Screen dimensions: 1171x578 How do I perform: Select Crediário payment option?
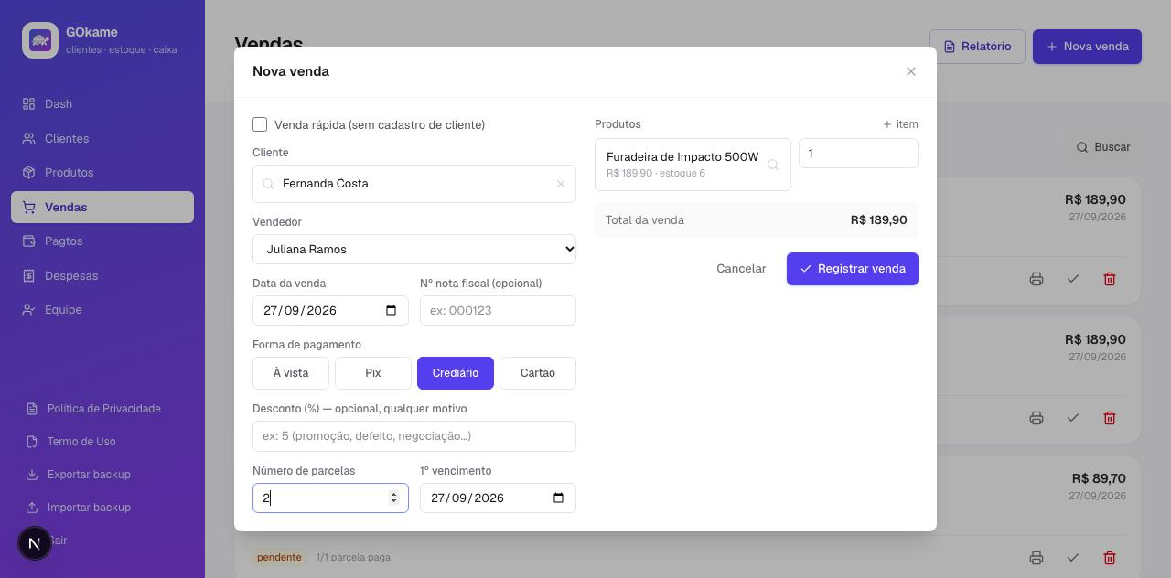(456, 373)
